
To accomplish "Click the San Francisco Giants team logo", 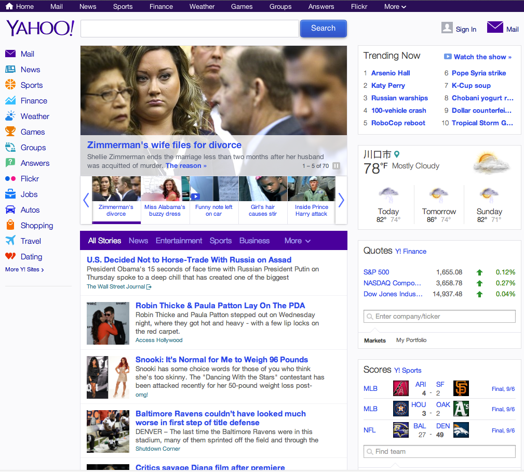I will coord(461,388).
